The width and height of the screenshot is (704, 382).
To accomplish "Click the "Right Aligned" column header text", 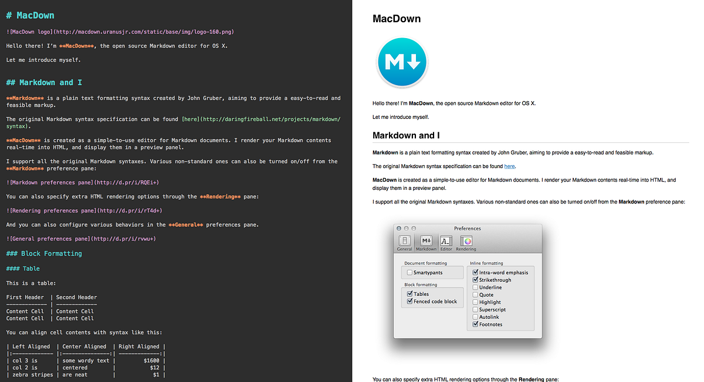I will click(139, 346).
